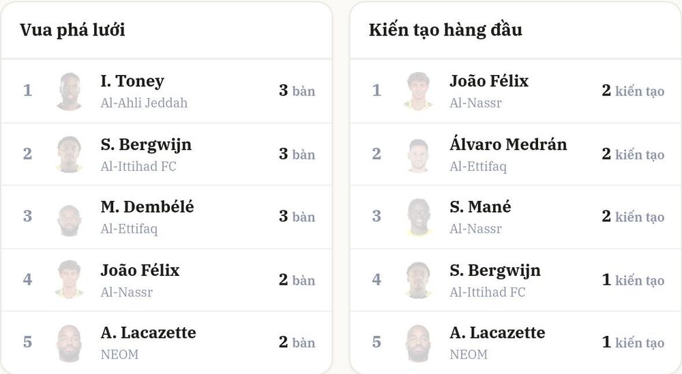Click S. Mané's player avatar
Image resolution: width=682 pixels, height=374 pixels.
[x=418, y=217]
